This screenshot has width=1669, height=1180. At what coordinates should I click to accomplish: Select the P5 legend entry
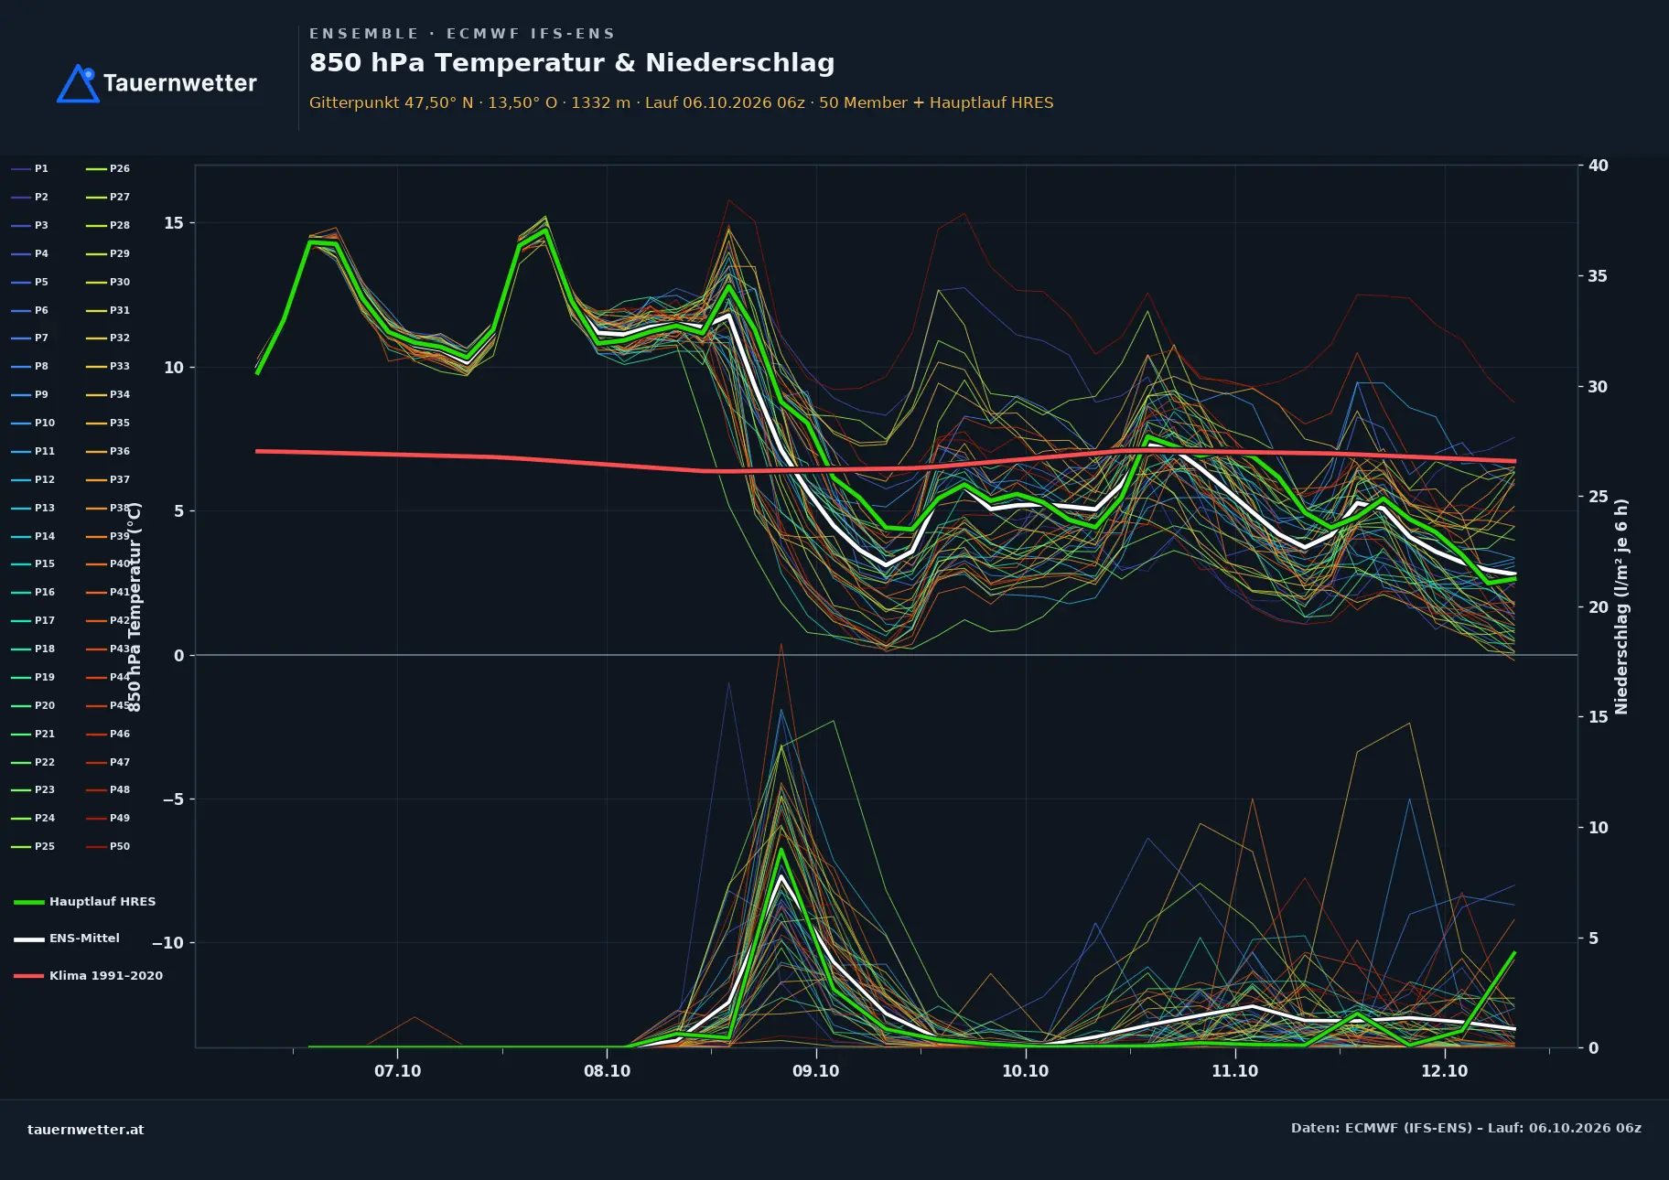point(30,282)
